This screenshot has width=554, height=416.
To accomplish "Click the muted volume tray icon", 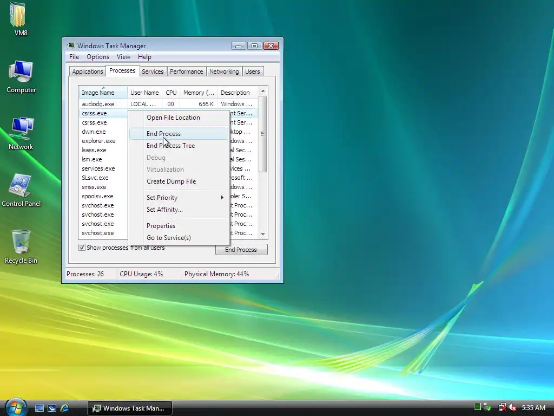I will click(x=512, y=407).
